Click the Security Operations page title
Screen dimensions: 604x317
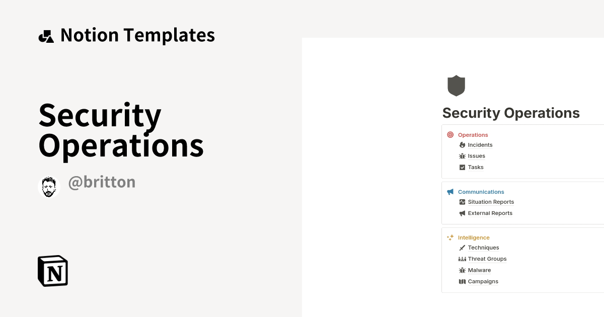(x=510, y=113)
